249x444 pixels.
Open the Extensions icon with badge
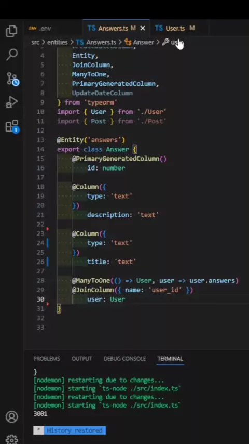click(12, 126)
